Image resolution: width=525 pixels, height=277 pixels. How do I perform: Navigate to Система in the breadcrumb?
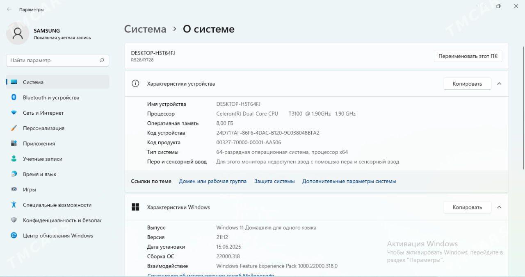(145, 29)
